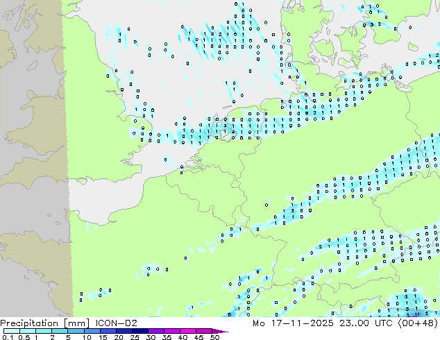Click the 1 to 2 mm legend swatch
The height and width of the screenshot is (340, 440).
point(44,331)
